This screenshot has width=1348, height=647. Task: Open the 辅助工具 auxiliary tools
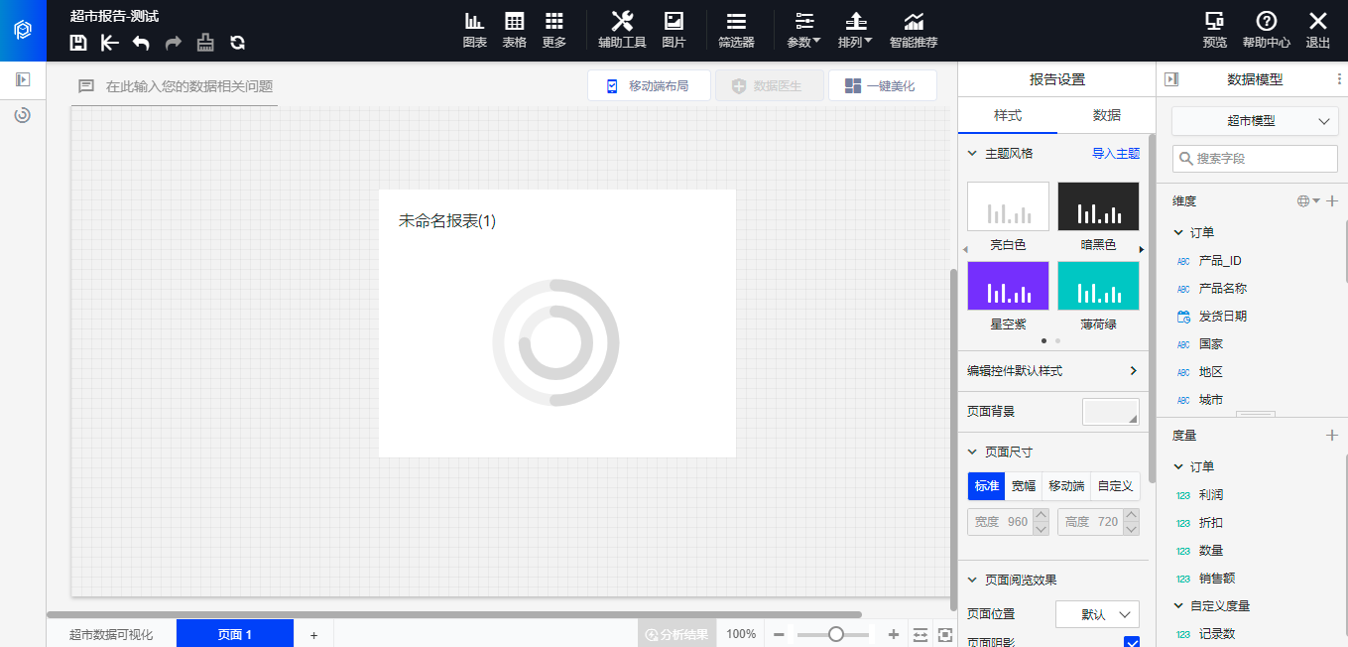[622, 30]
